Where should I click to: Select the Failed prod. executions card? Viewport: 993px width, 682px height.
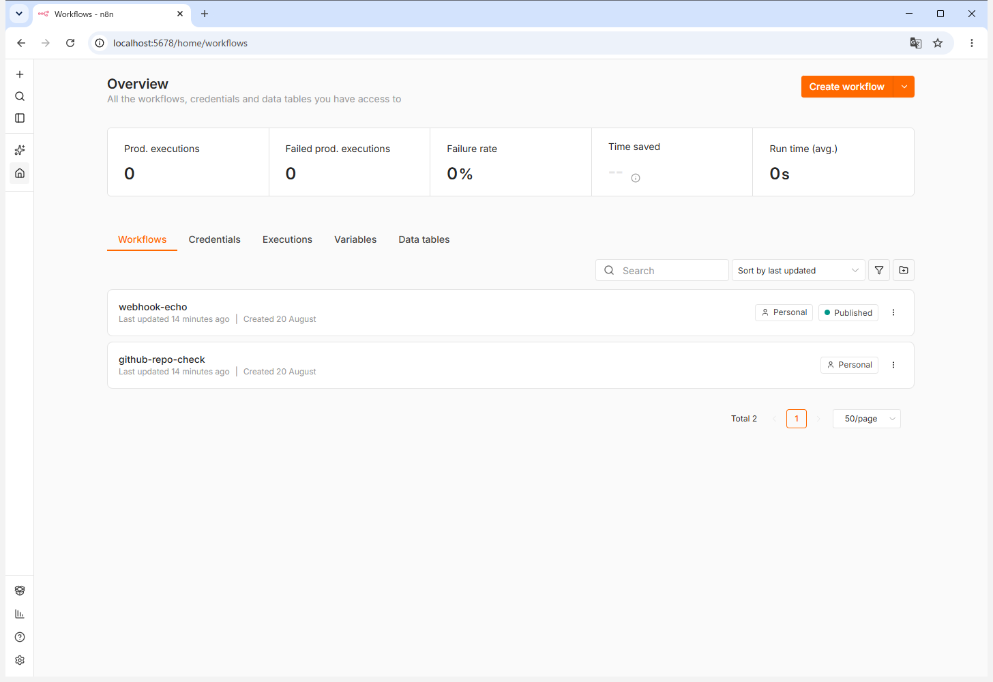coord(350,162)
